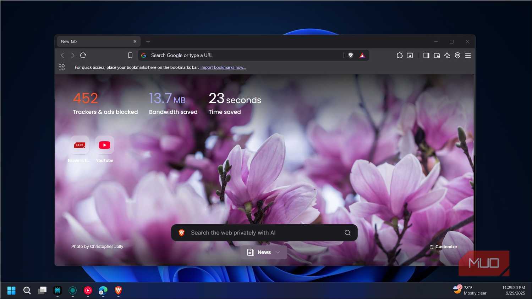Image resolution: width=532 pixels, height=299 pixels.
Task: Click the Search the web privately field
Action: tap(264, 233)
